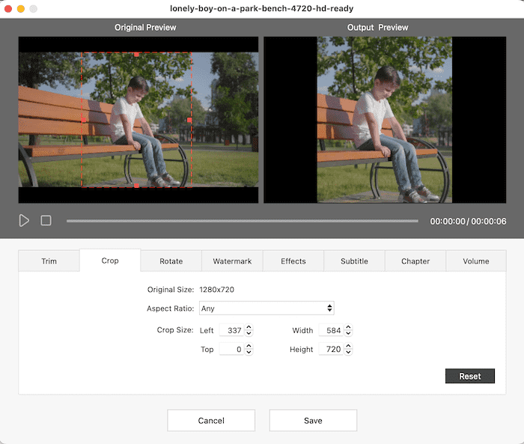Click the Original Size value 1280x720
Image resolution: width=524 pixels, height=444 pixels.
coord(216,290)
